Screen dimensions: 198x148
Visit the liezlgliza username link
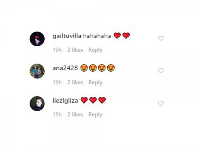[65, 101]
